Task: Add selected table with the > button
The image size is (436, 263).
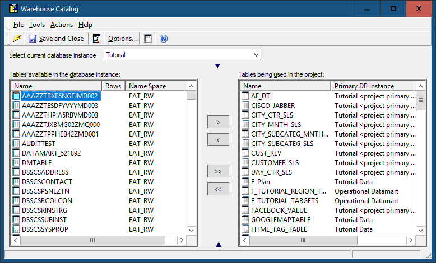Action: (x=218, y=121)
